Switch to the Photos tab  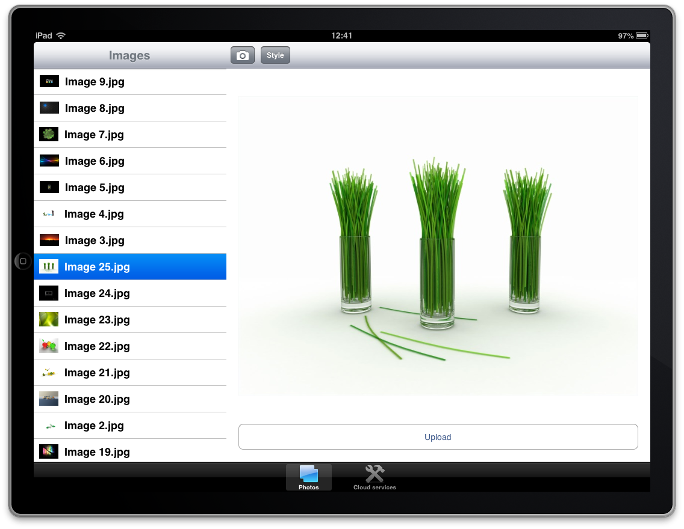tap(308, 477)
